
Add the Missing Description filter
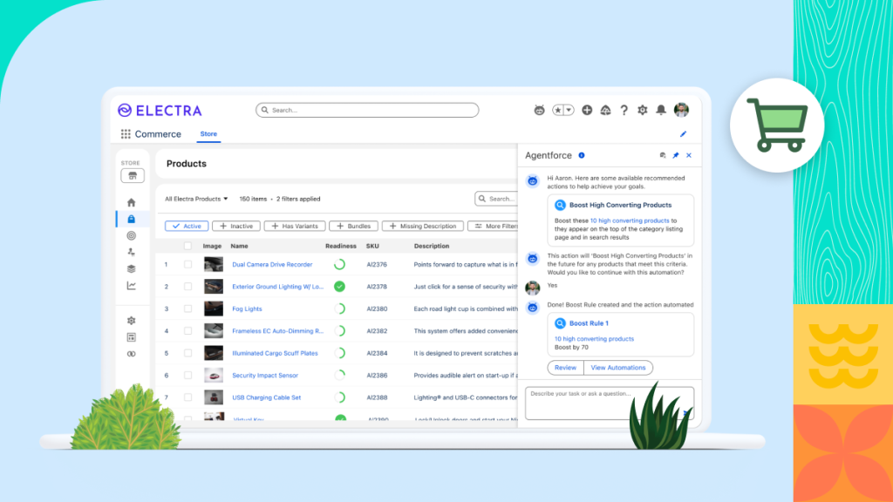(x=423, y=226)
